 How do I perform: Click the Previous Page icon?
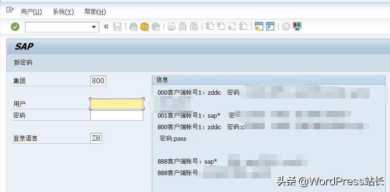221,26
